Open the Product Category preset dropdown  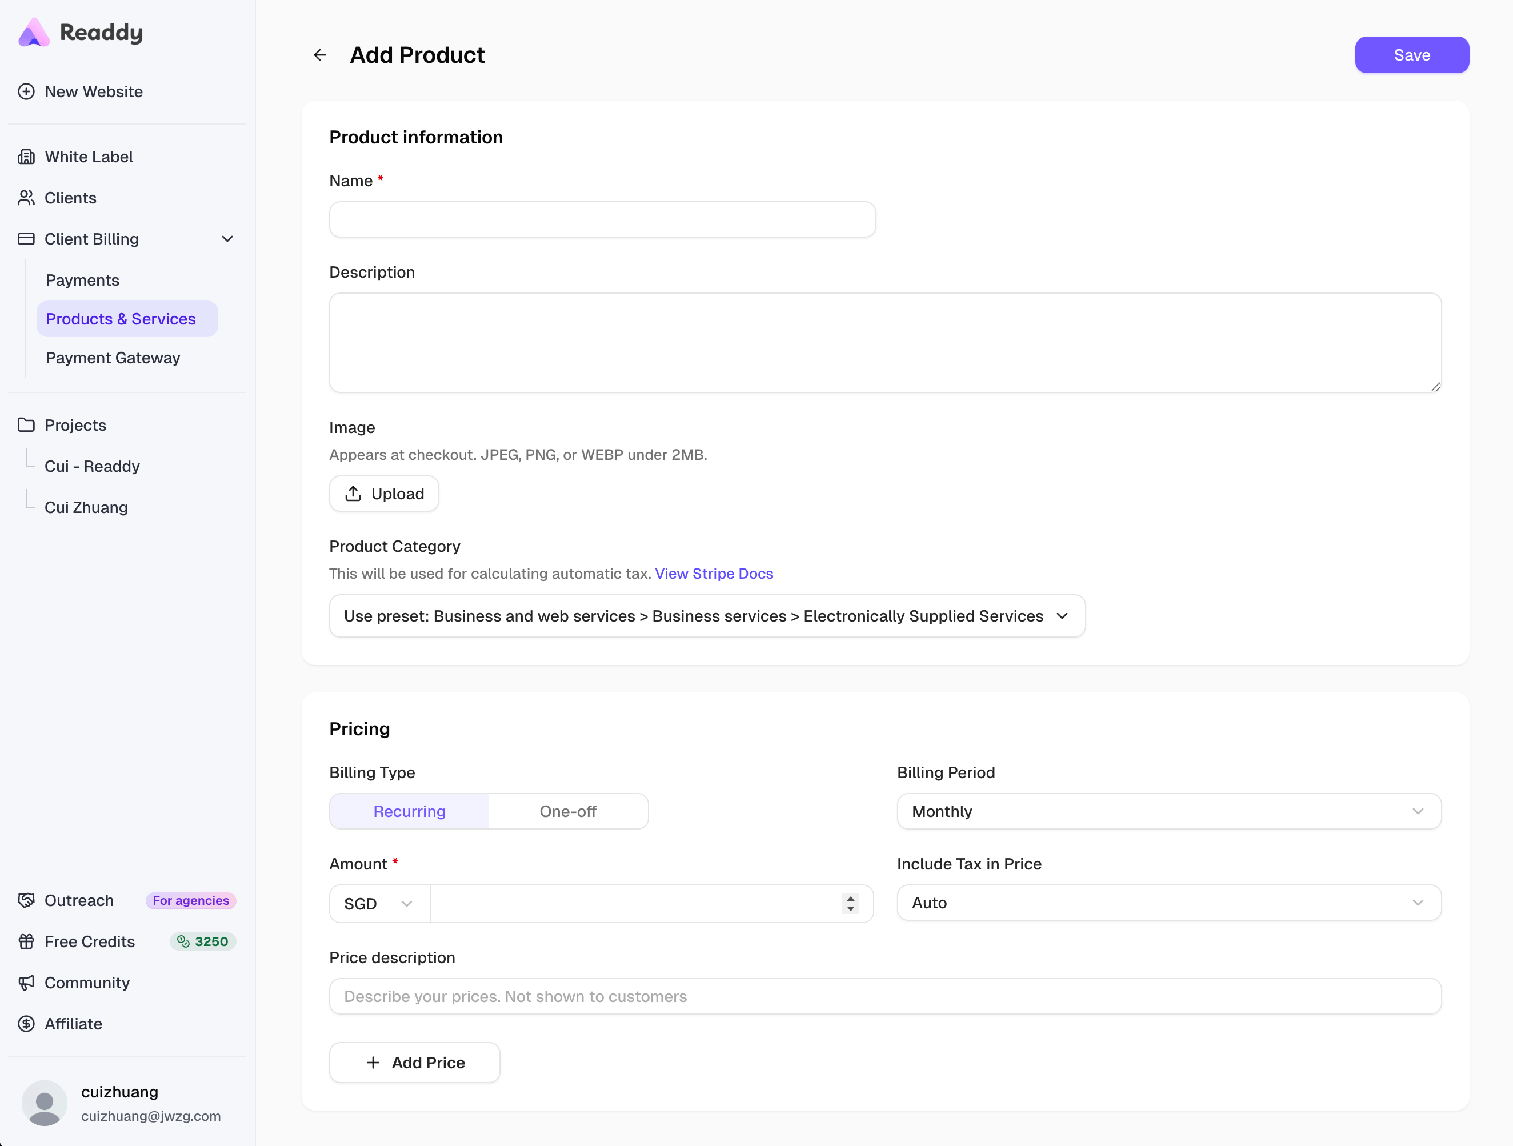click(x=707, y=615)
